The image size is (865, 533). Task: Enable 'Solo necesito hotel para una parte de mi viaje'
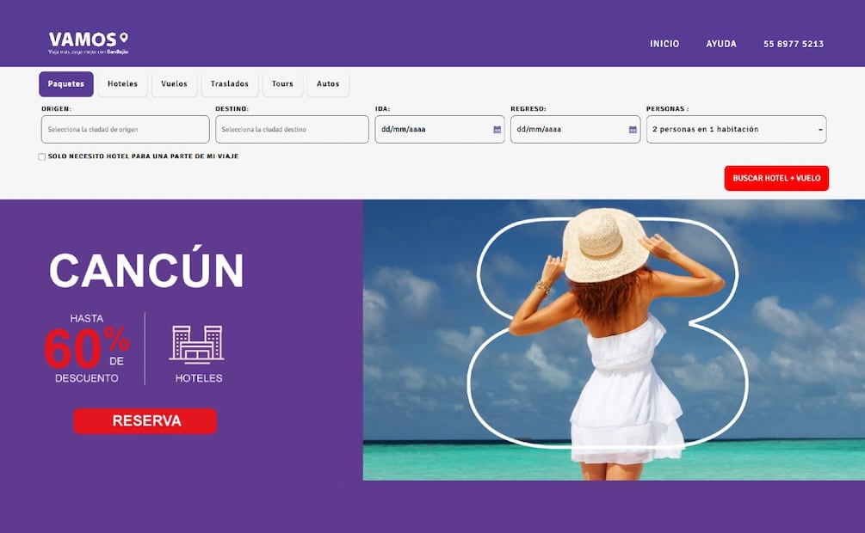coord(40,156)
